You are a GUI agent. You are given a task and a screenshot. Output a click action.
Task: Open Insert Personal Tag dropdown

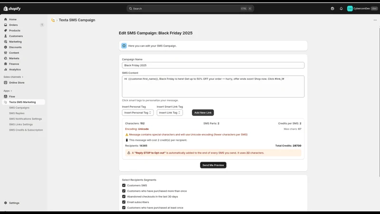click(x=138, y=113)
